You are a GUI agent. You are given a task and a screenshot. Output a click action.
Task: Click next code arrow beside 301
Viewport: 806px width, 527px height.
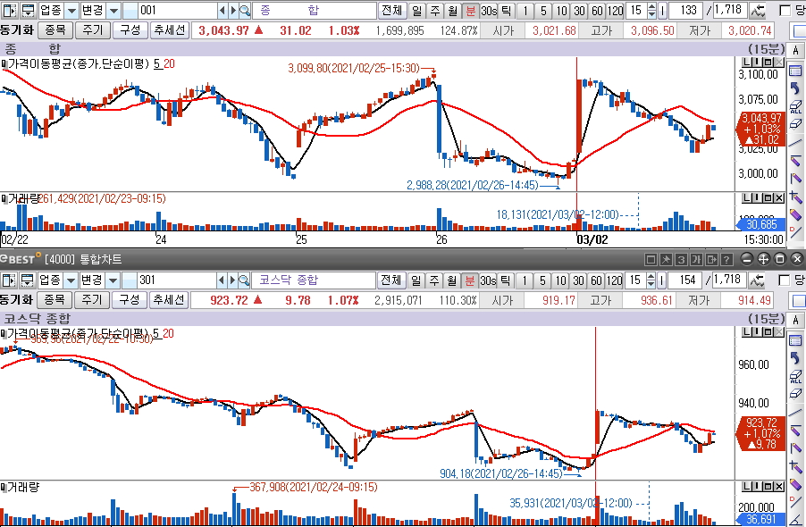tap(231, 280)
